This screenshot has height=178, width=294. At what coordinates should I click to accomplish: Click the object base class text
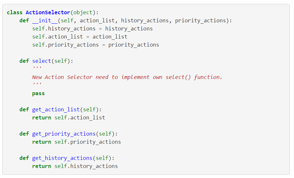coord(83,13)
